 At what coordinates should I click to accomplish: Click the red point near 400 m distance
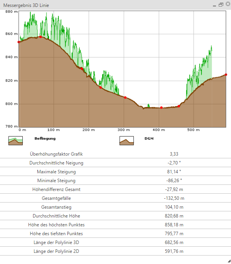[161, 108]
